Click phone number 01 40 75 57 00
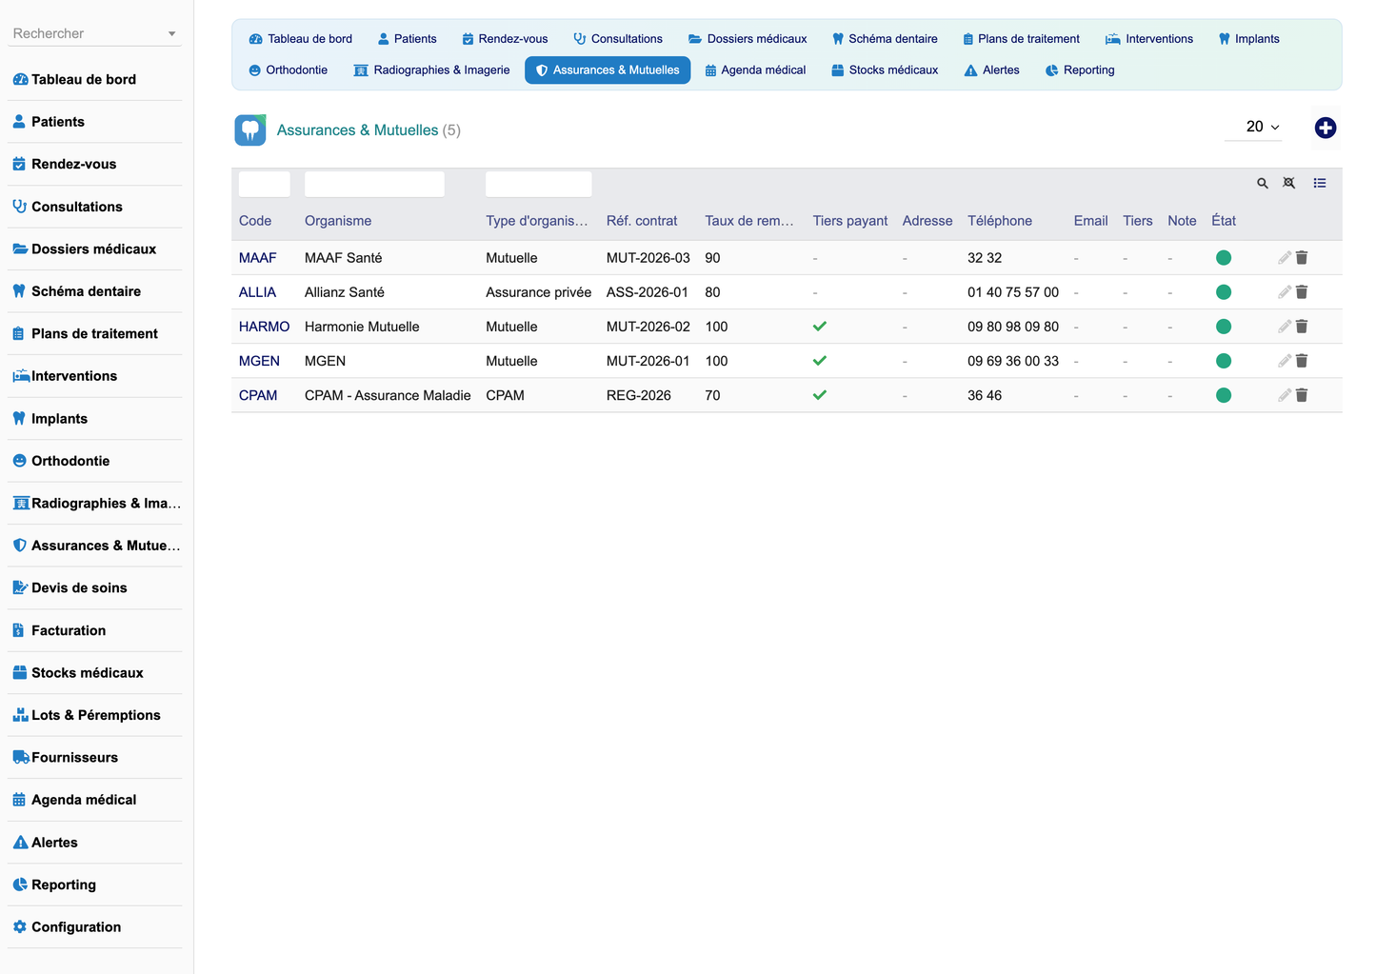Screen dimensions: 1376x974 coord(1013,292)
